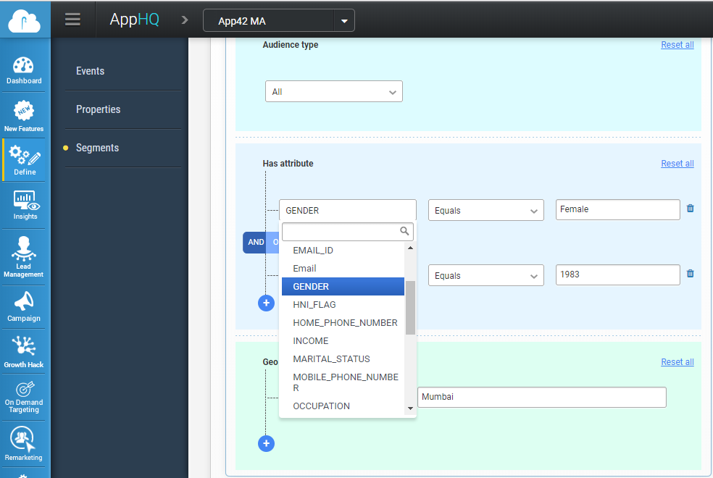
Task: Reset all Has attribute filters
Action: click(677, 164)
